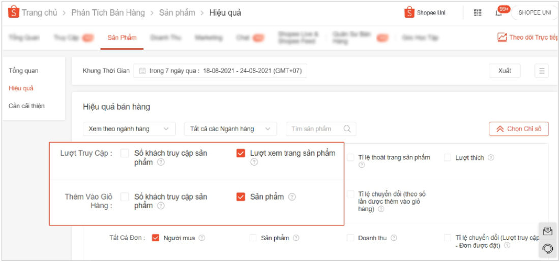Expand the Xem theo ngành hàng dropdown

point(129,129)
